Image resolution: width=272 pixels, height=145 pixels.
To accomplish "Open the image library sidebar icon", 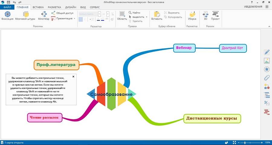I will [267, 61].
